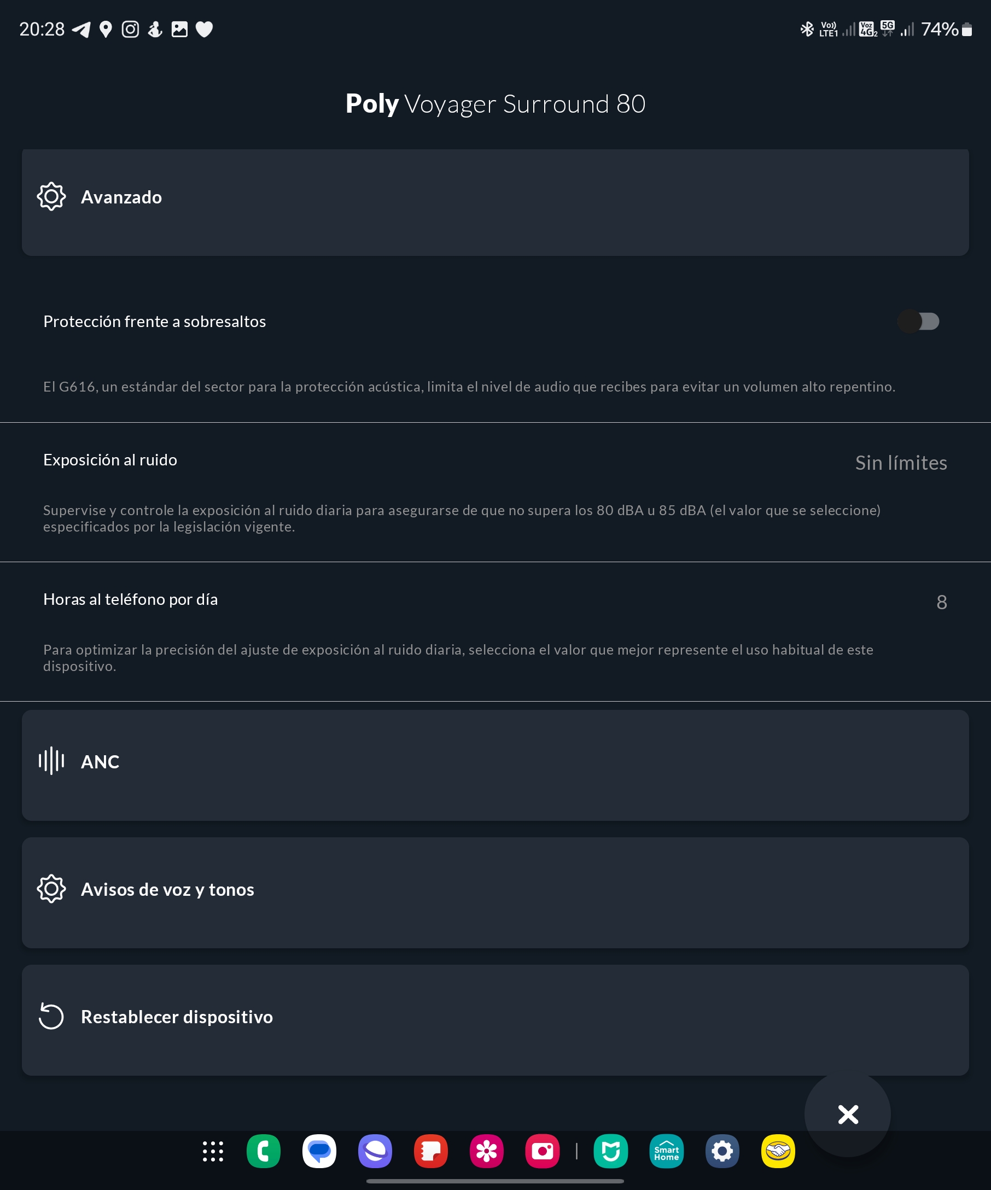Open the Mercado Libre handshake app
Screen dimensions: 991x1190
(778, 1152)
